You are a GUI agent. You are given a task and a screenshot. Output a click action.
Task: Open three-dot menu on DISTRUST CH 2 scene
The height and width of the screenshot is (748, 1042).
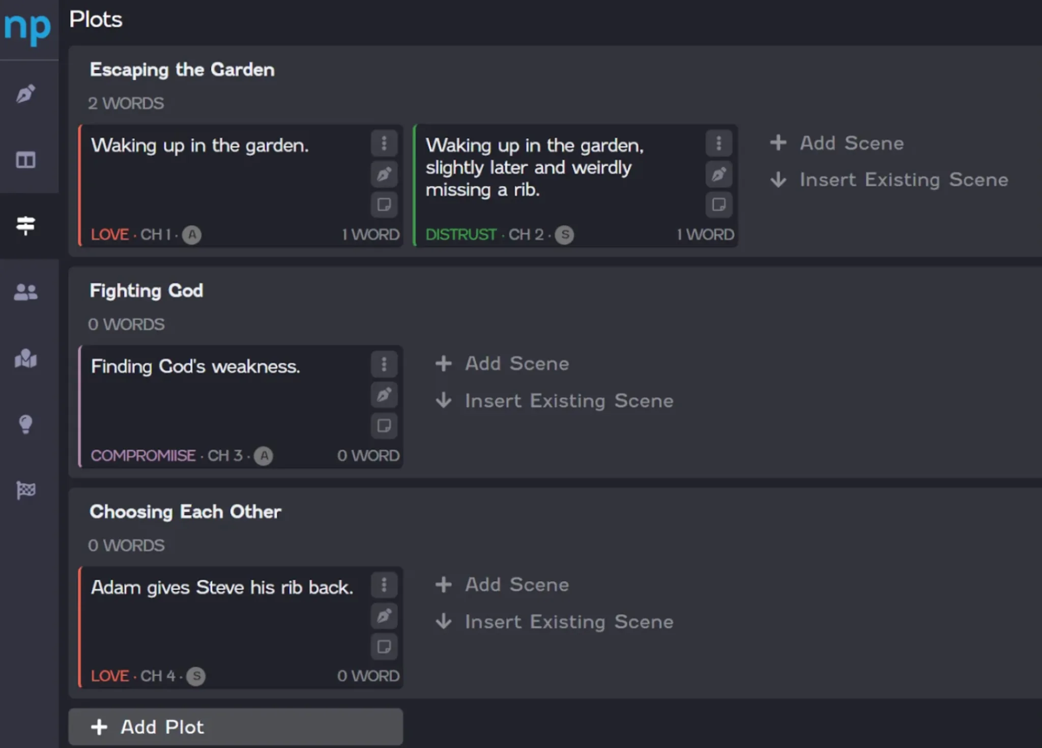coord(718,143)
